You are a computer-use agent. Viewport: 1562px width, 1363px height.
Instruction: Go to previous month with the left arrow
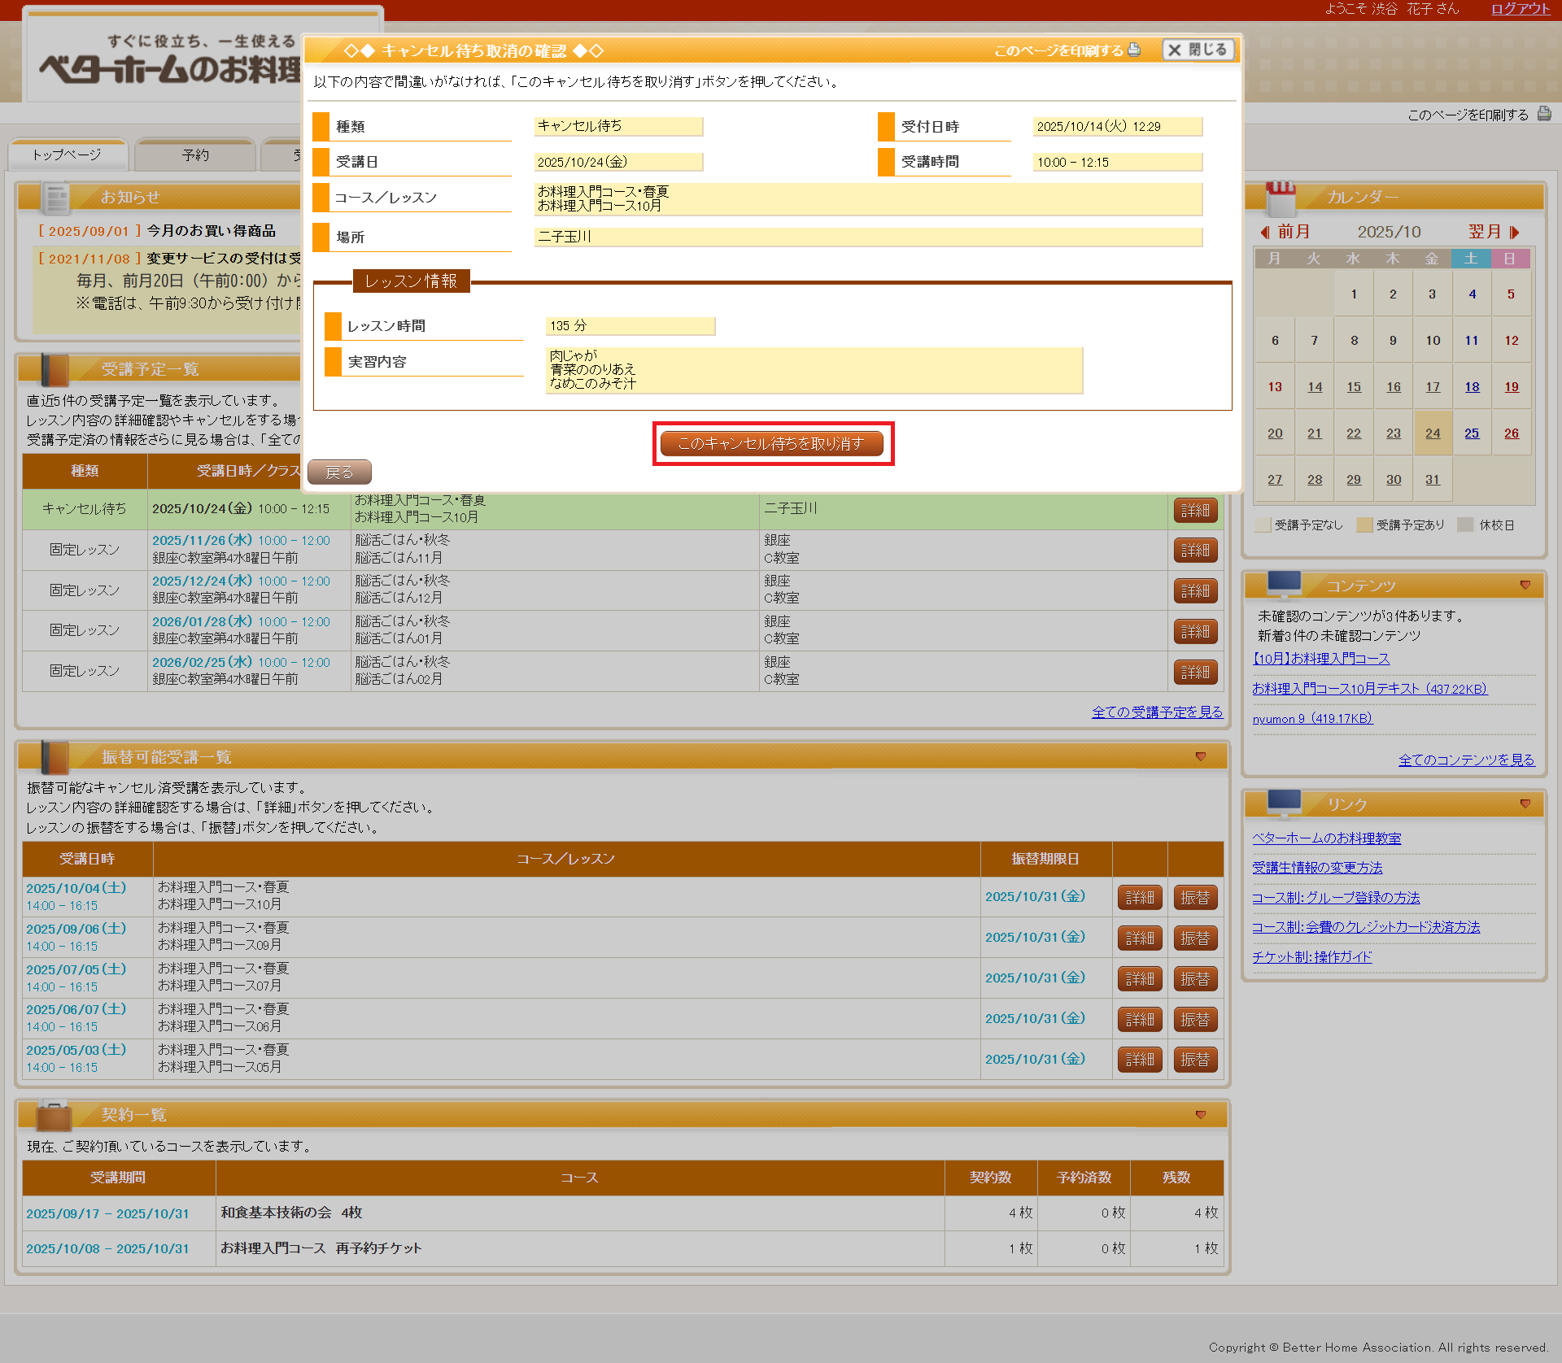coord(1265,232)
